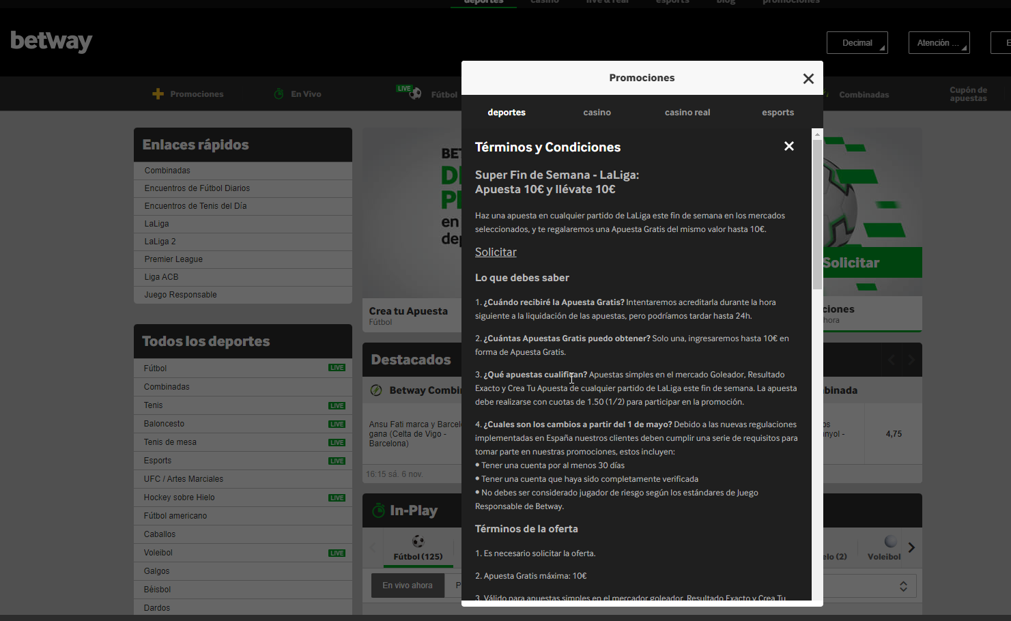Click the Voleibol ball icon
This screenshot has width=1011, height=621.
891,541
